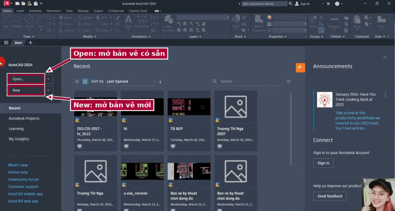Open Layer Properties manager
Viewport: 395px width, 211px height.
click(x=168, y=23)
